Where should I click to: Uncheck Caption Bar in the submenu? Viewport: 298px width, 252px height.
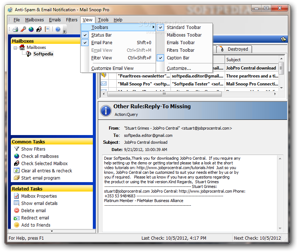pyautogui.click(x=184, y=58)
